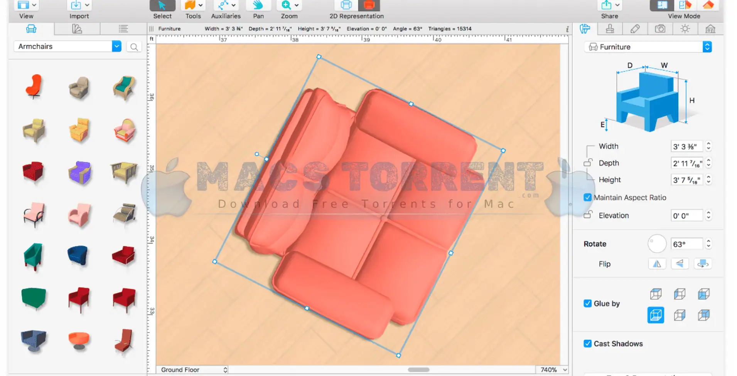Click the Width input field

click(x=686, y=146)
